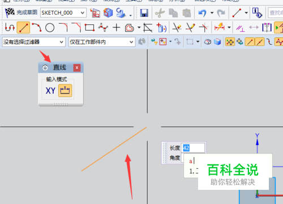Click the Clear Snap Points icon
Screen dimensions: 283x204
(x=239, y=42)
